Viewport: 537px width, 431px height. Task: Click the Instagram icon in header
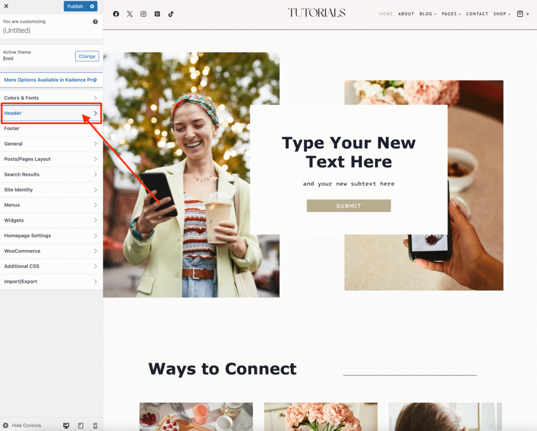click(143, 14)
